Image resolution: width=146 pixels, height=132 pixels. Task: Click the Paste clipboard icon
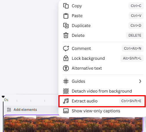pos(66,16)
